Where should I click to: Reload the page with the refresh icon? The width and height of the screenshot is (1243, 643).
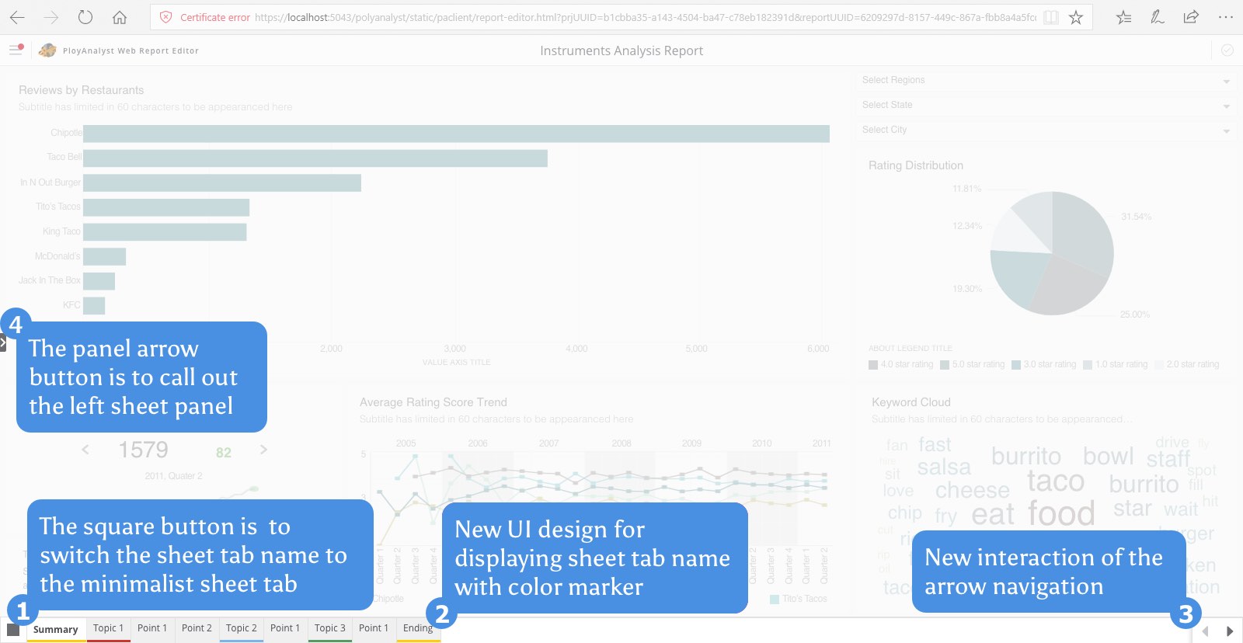[85, 17]
